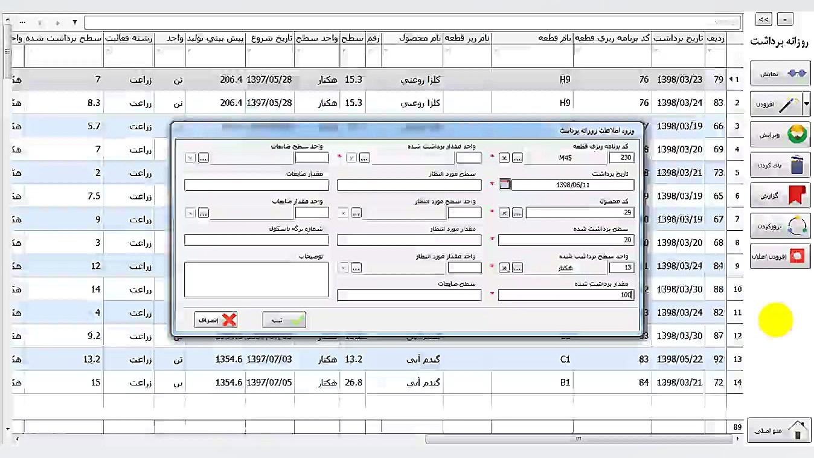Select the plot name cell C1
This screenshot has width=814, height=458.
point(533,359)
